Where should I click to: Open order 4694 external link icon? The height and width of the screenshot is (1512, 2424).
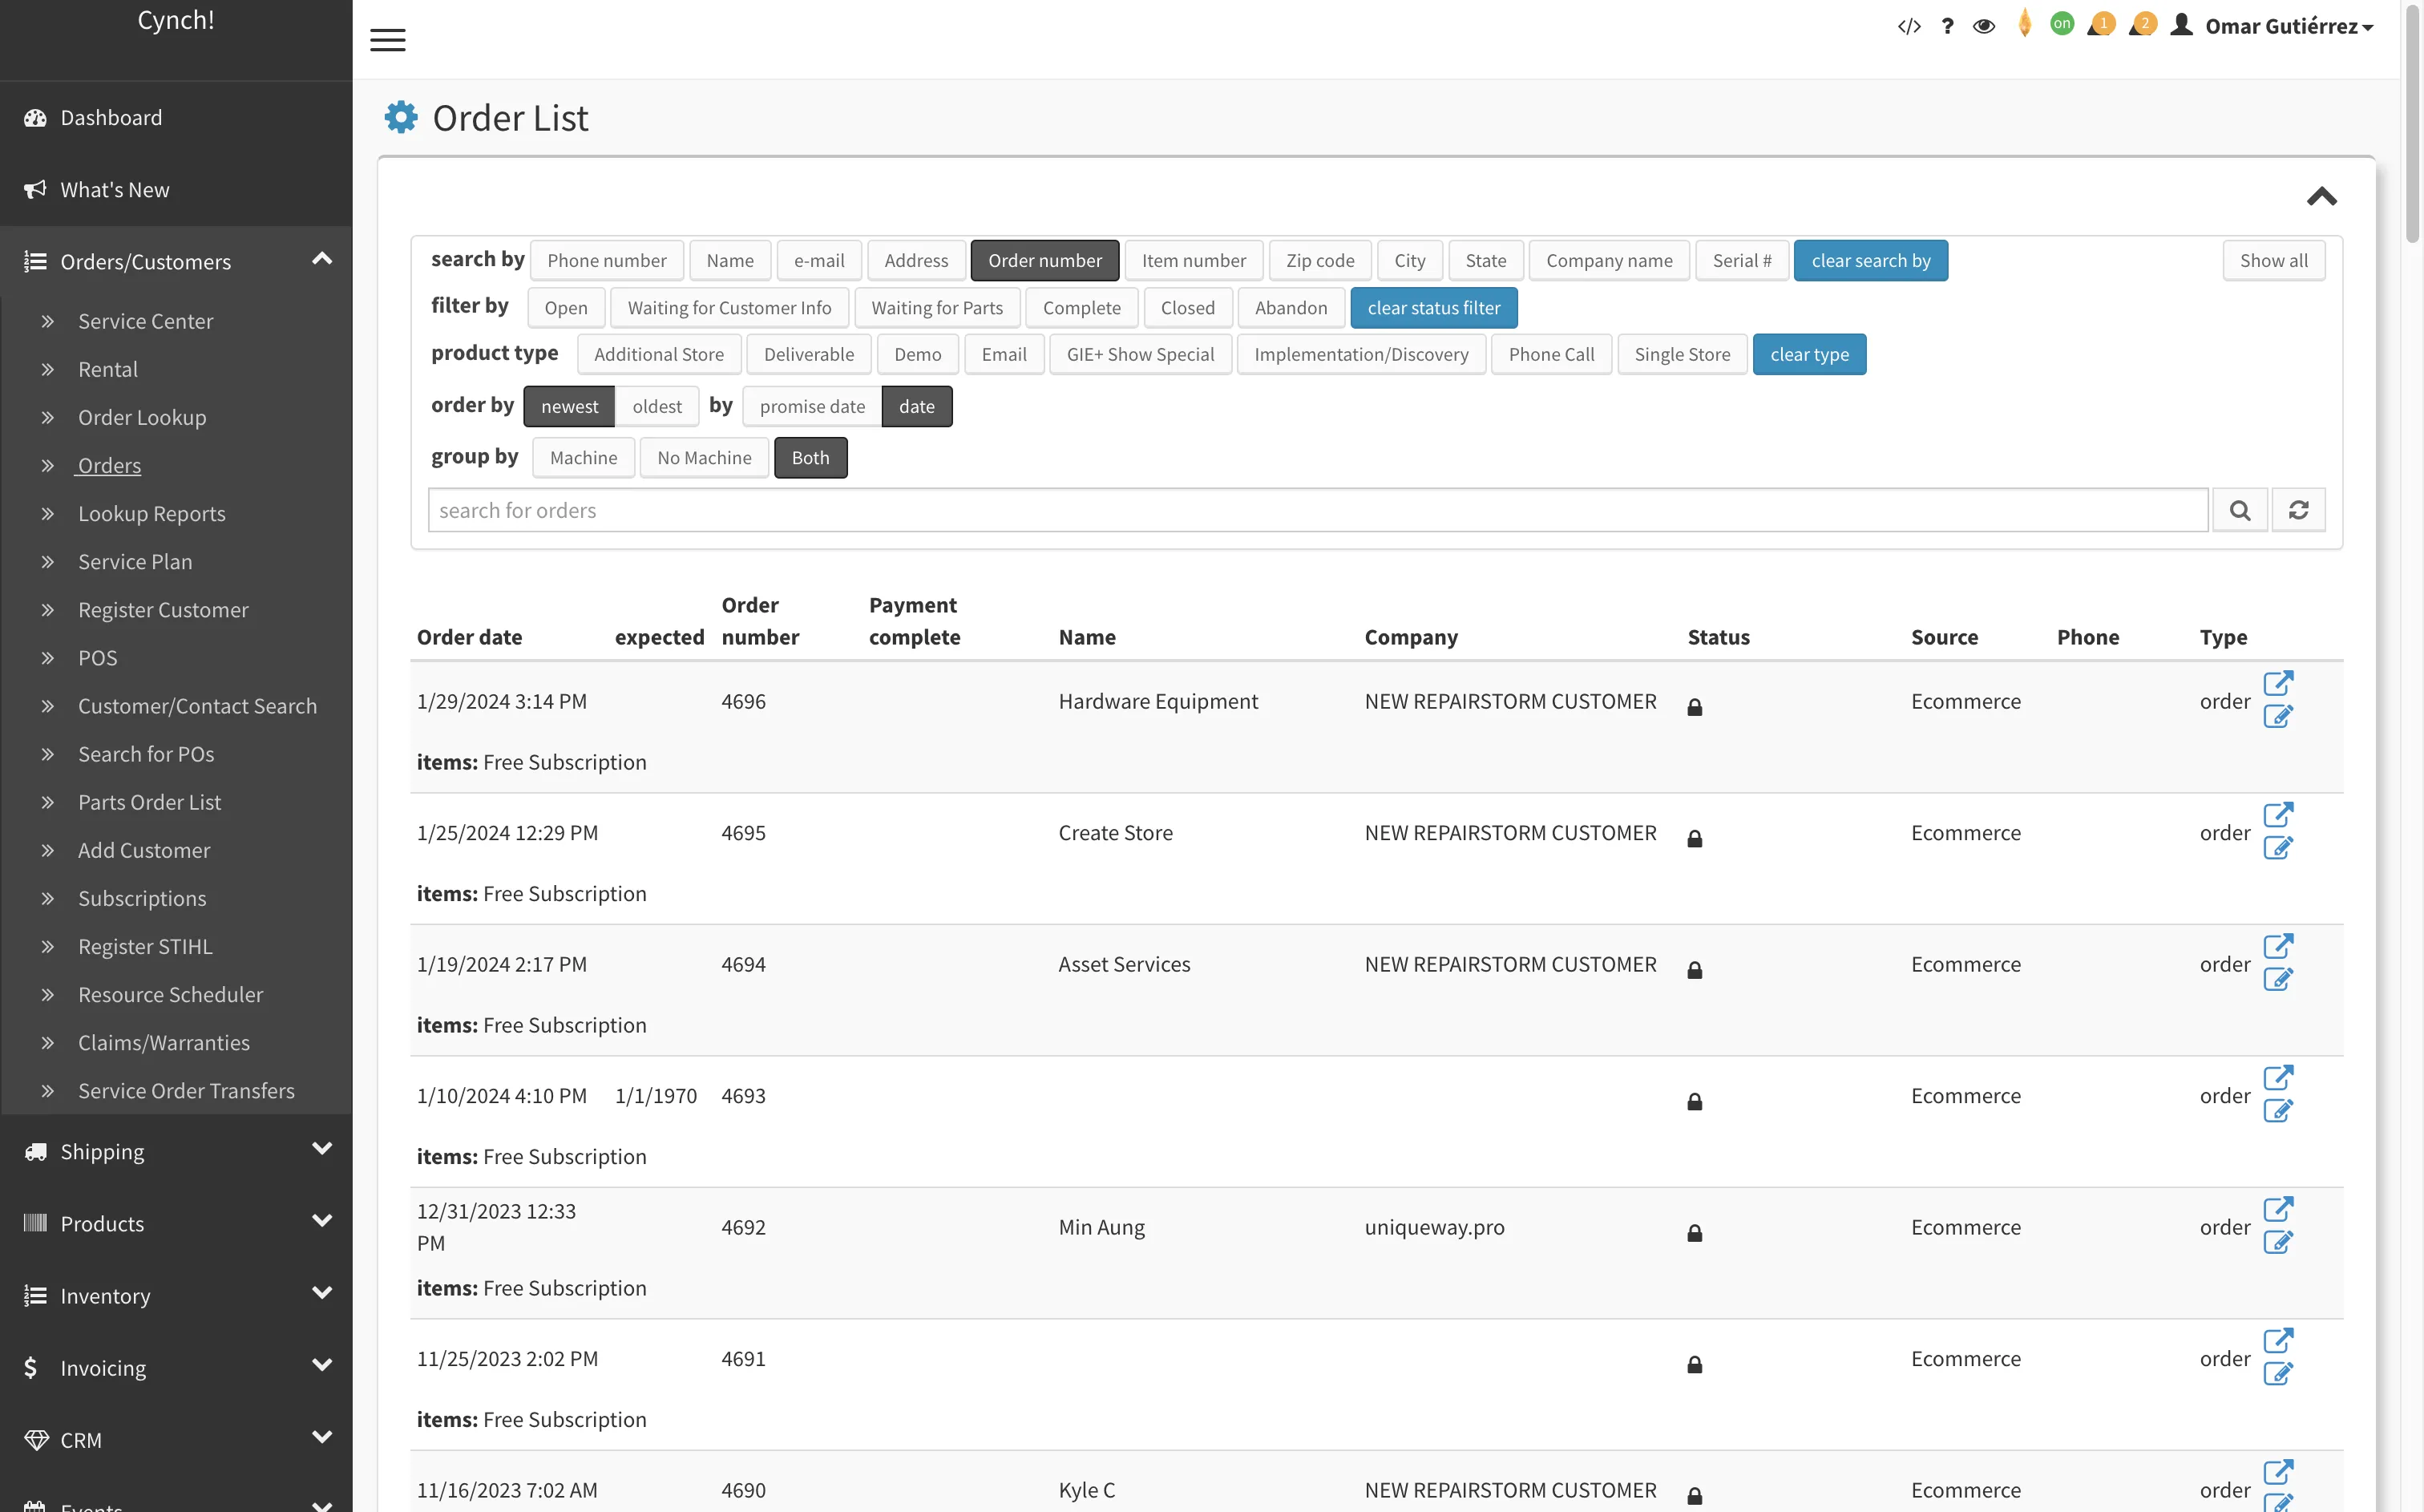2278,946
